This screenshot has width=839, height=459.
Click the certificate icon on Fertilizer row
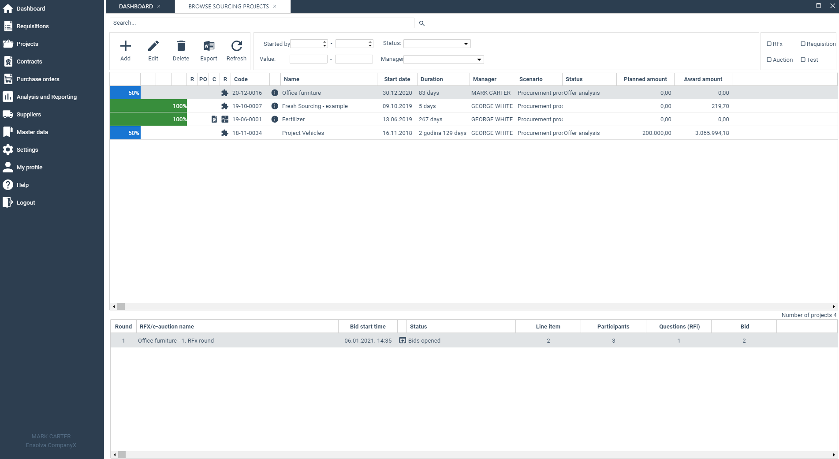pos(214,119)
